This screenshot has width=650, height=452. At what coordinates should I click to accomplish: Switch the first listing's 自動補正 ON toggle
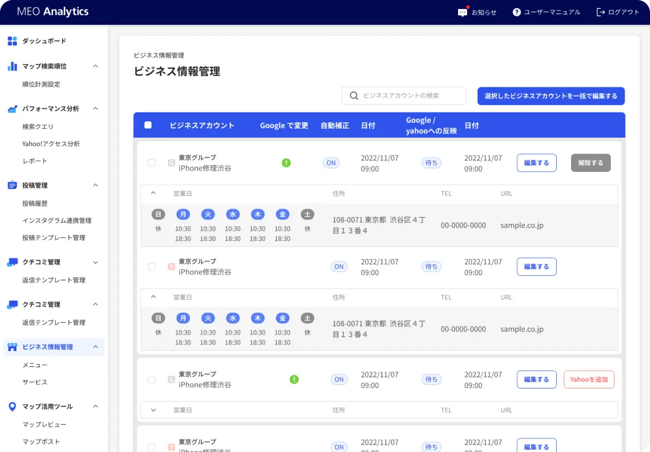(x=331, y=163)
